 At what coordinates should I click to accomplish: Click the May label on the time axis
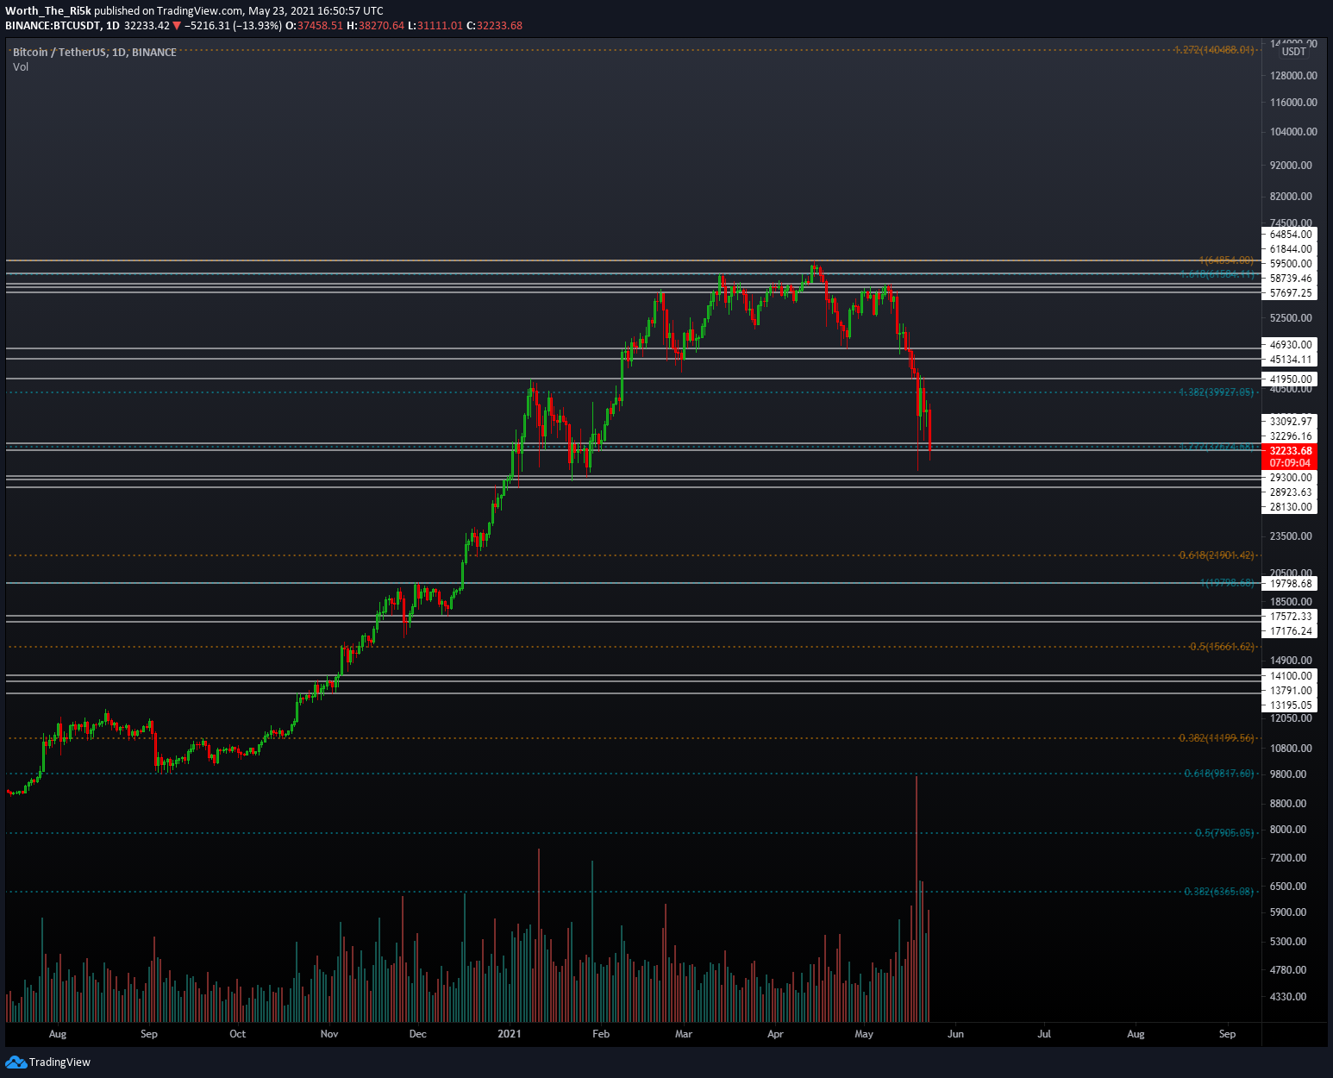(x=864, y=1034)
